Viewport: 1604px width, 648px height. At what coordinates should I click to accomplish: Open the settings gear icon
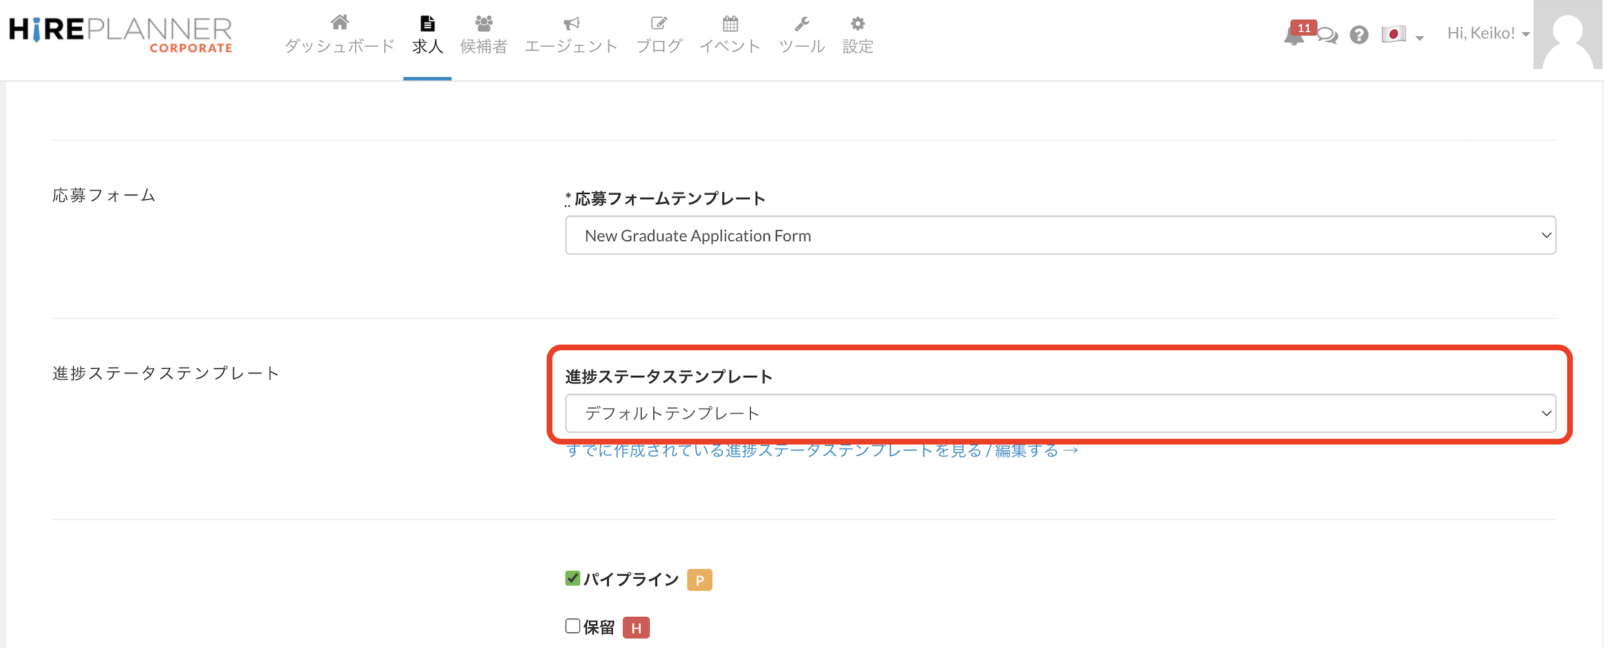point(858,23)
